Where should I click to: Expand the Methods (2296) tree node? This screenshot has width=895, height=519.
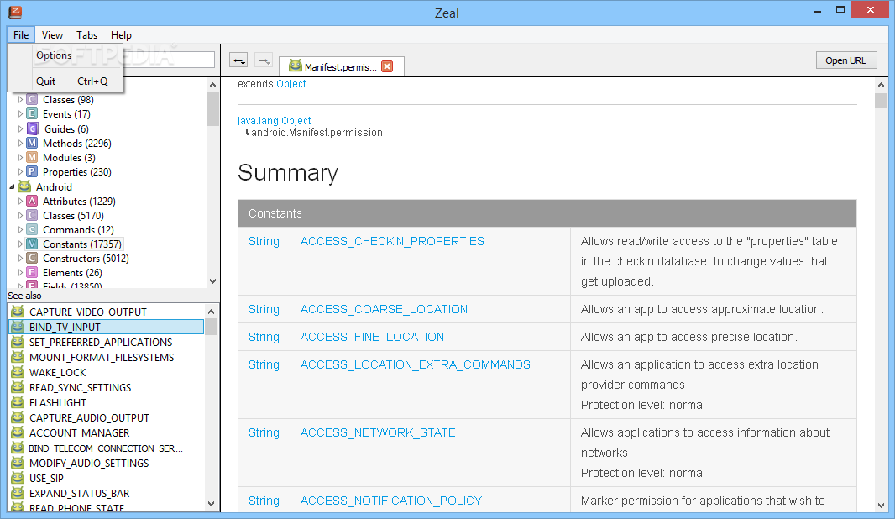tap(20, 143)
